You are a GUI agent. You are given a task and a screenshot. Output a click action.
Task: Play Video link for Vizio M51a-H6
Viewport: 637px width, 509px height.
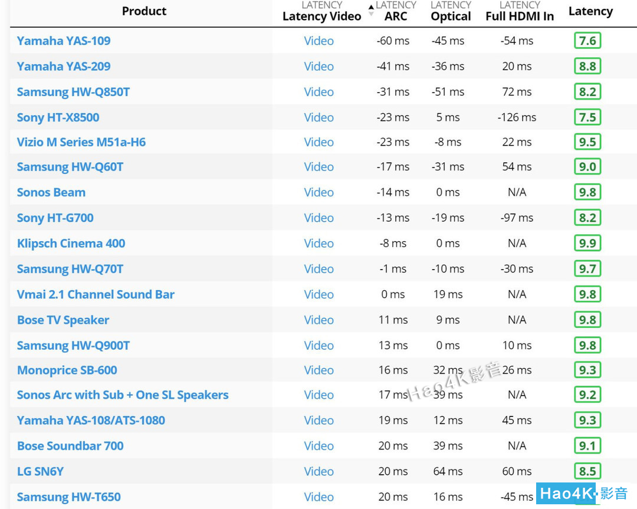click(x=319, y=142)
